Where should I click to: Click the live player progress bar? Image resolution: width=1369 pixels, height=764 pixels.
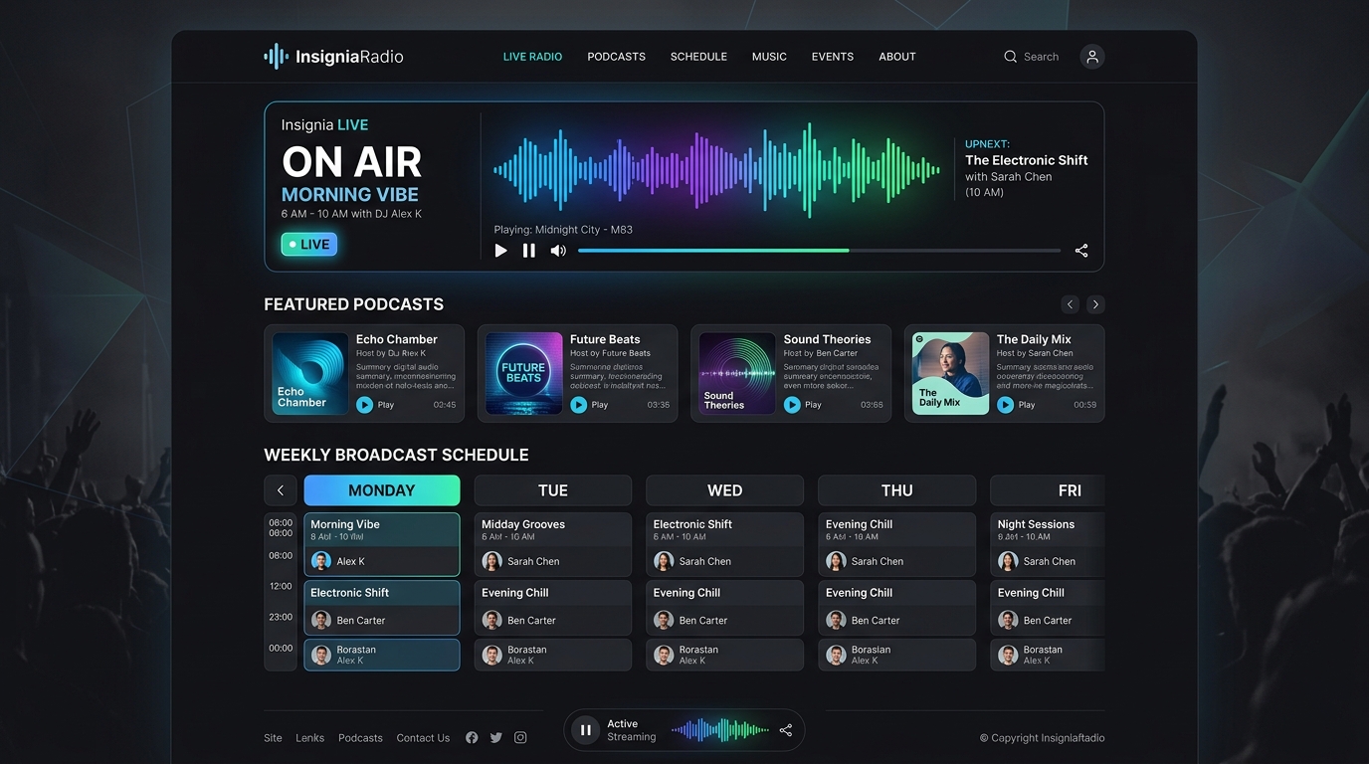tap(819, 251)
